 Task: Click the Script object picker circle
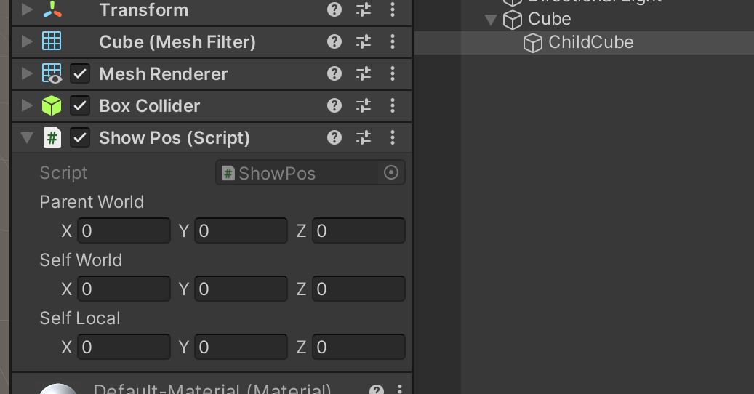391,173
